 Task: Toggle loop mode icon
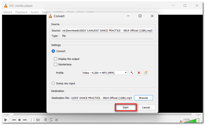pos(51,120)
